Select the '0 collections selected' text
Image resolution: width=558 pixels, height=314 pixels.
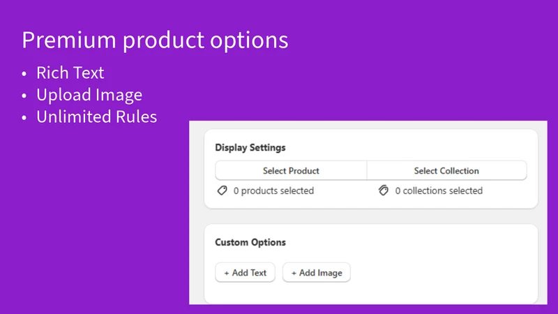click(x=439, y=190)
